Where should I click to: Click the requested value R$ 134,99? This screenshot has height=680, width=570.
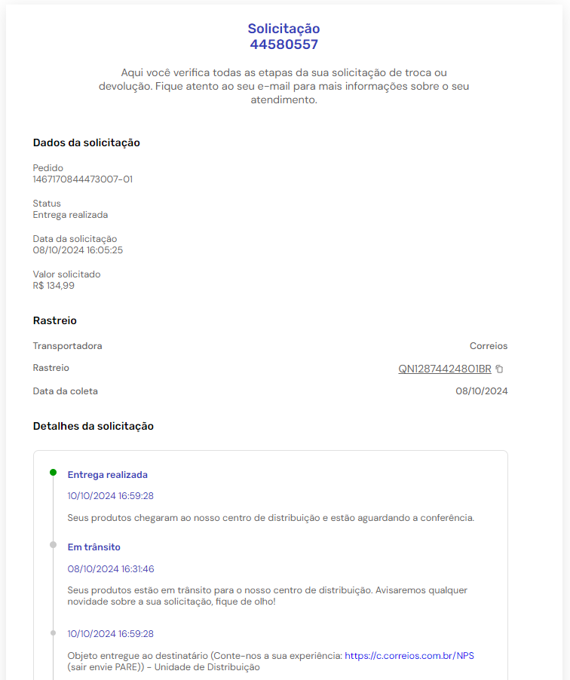point(54,286)
